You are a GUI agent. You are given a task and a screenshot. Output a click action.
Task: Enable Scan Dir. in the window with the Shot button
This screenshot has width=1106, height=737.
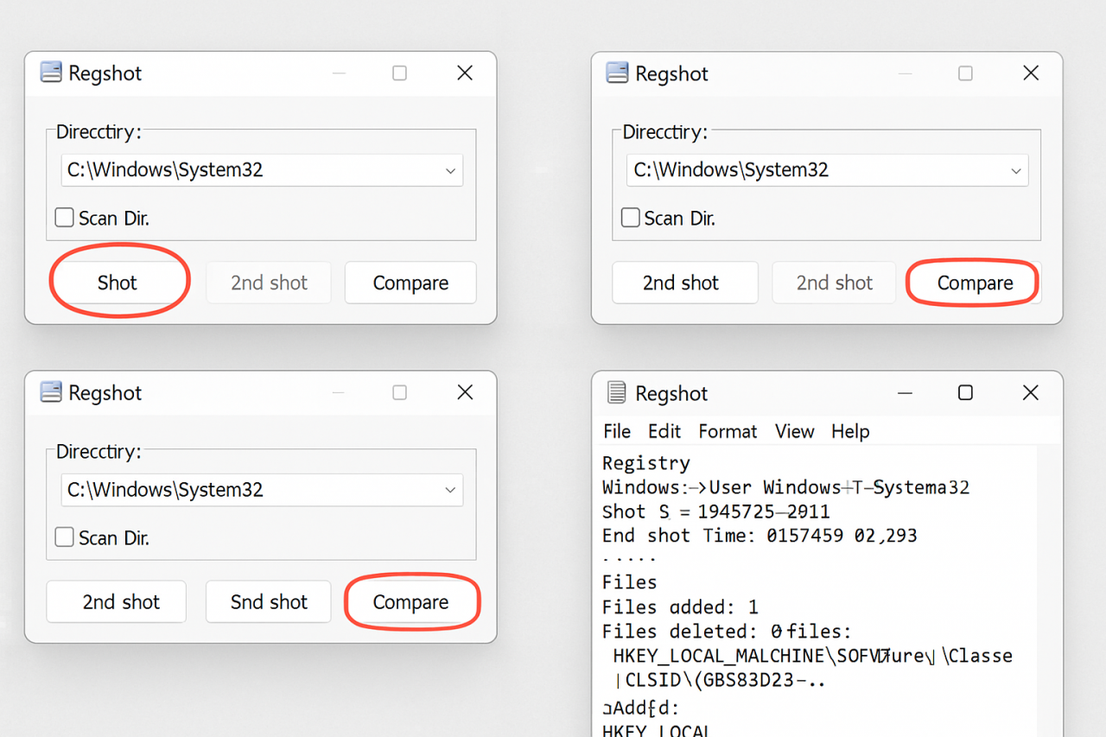point(65,218)
